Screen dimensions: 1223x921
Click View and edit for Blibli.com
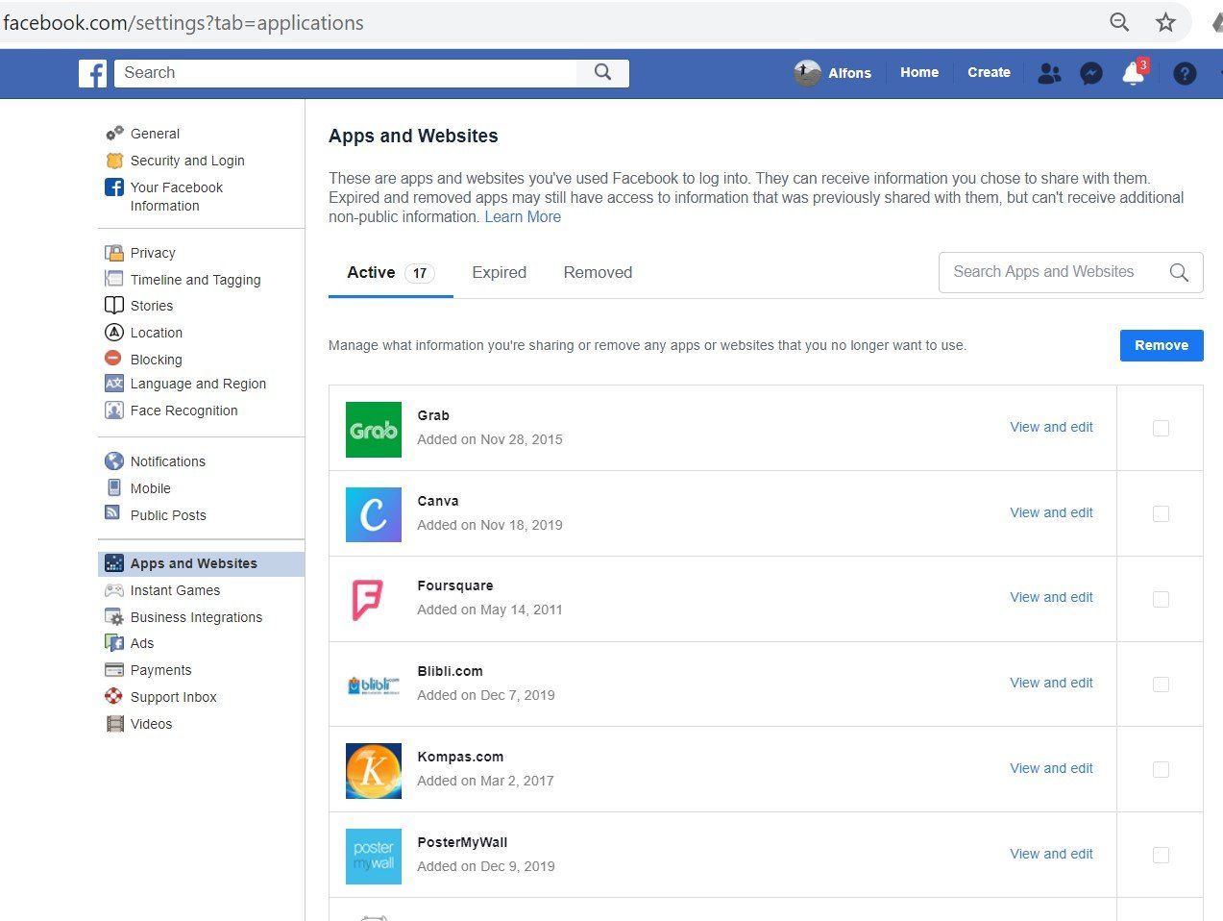pyautogui.click(x=1051, y=683)
